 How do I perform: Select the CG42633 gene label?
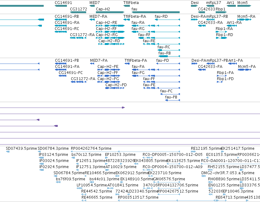pyautogui.click(x=207, y=9)
